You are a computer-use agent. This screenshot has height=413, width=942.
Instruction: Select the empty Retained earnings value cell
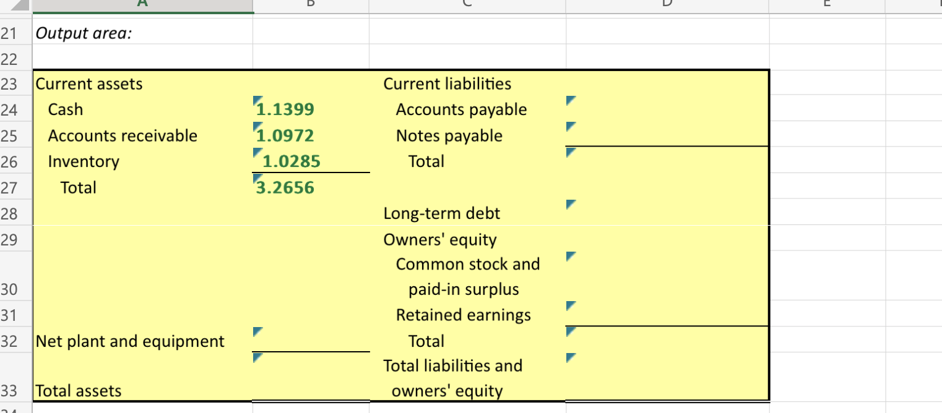pyautogui.click(x=667, y=314)
